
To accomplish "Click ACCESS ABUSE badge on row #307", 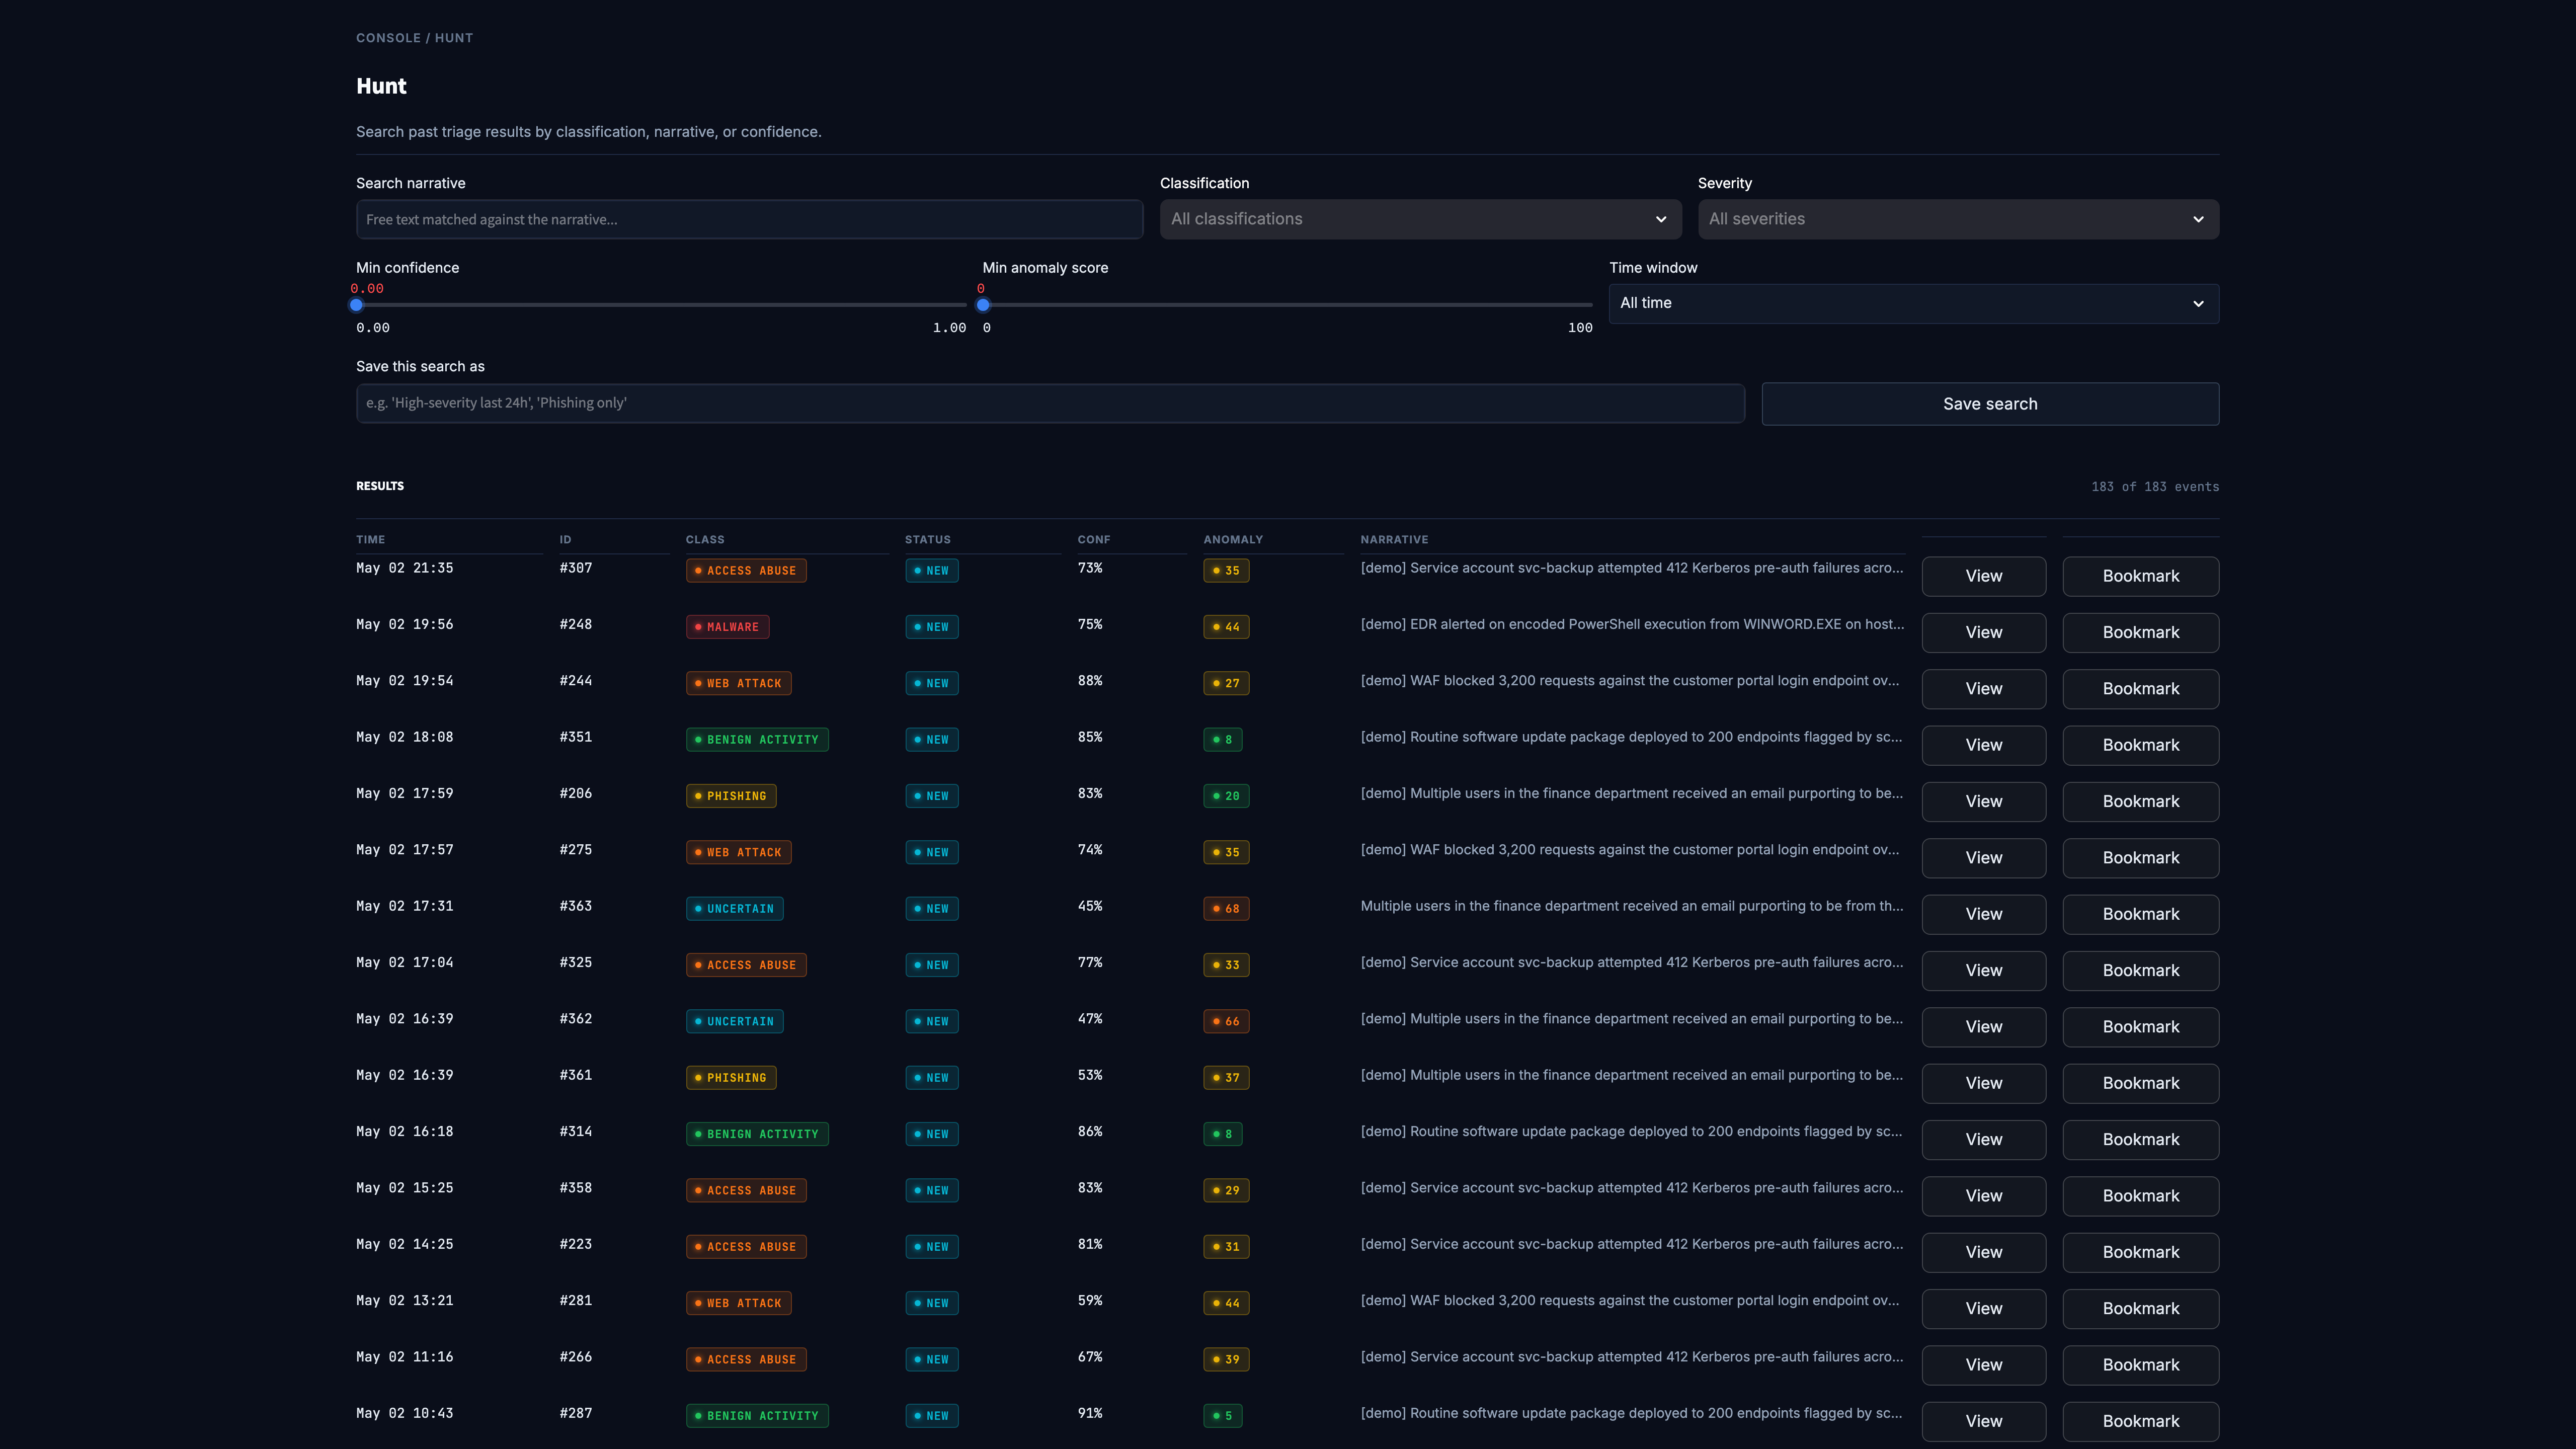I will pos(746,571).
